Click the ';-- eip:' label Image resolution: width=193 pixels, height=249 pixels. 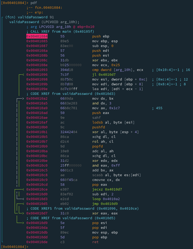point(35,12)
